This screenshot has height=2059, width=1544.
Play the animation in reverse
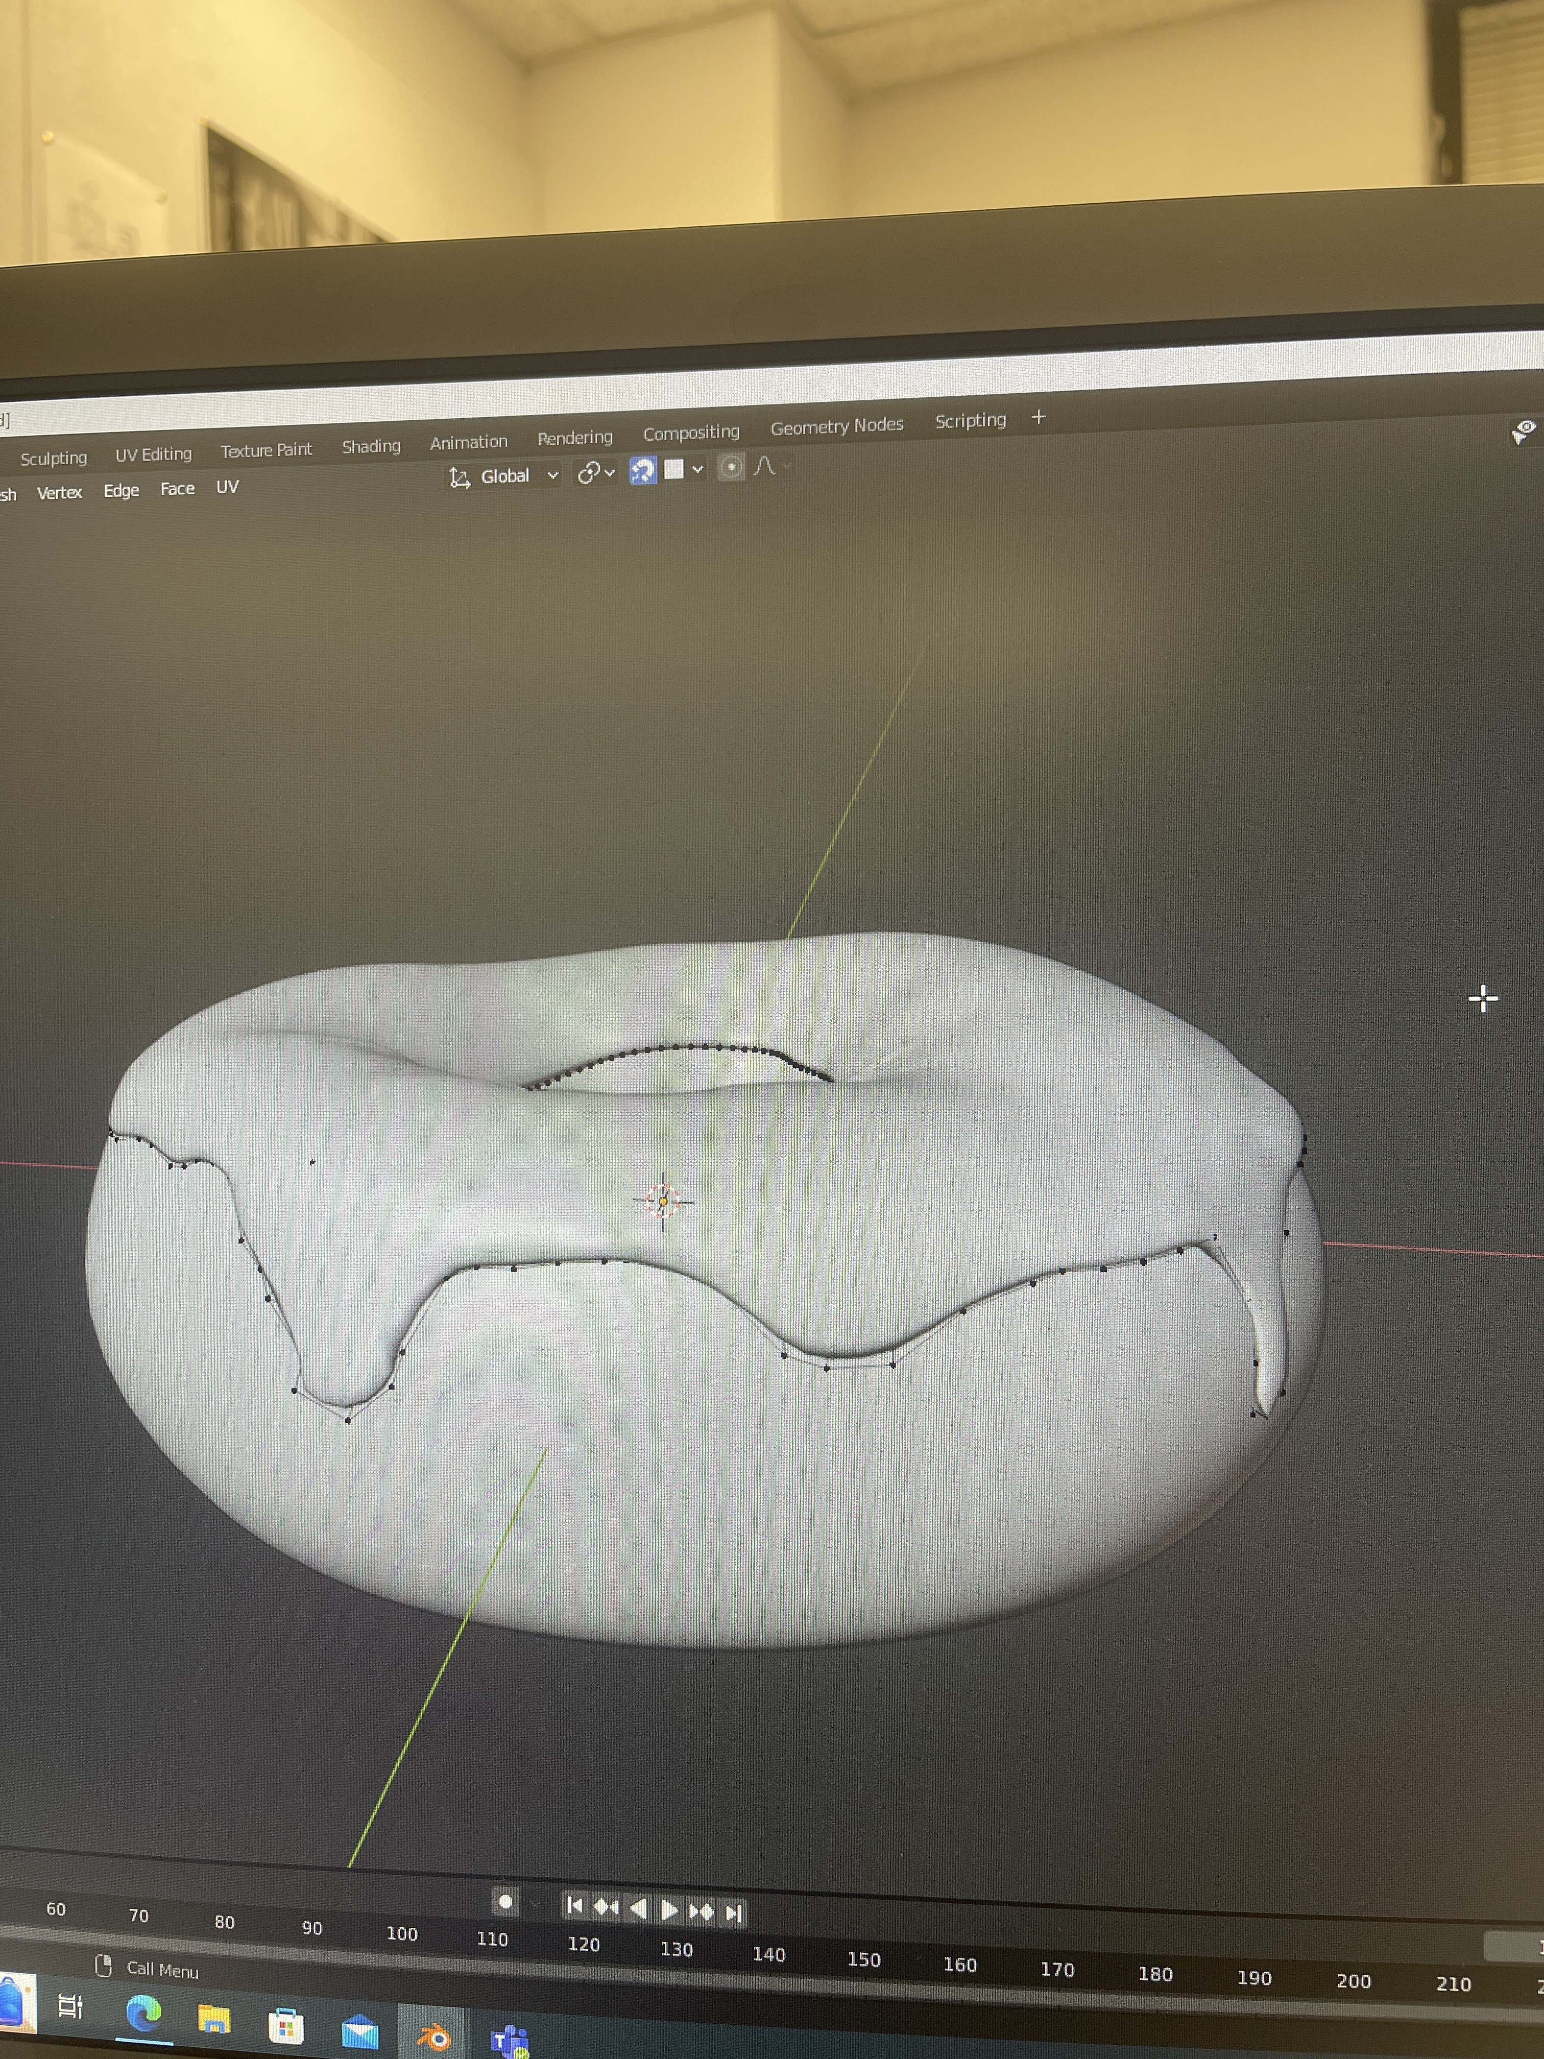pos(638,1909)
